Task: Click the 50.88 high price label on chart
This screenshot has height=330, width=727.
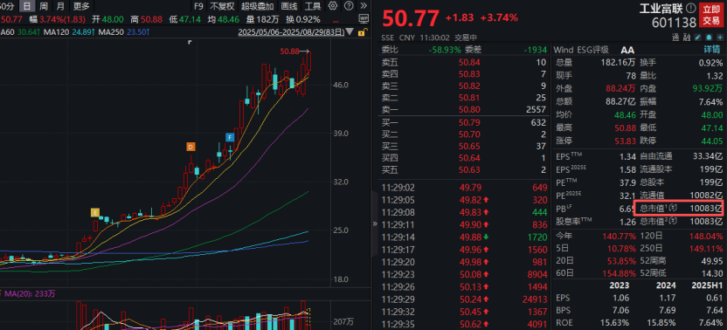Action: tap(289, 51)
